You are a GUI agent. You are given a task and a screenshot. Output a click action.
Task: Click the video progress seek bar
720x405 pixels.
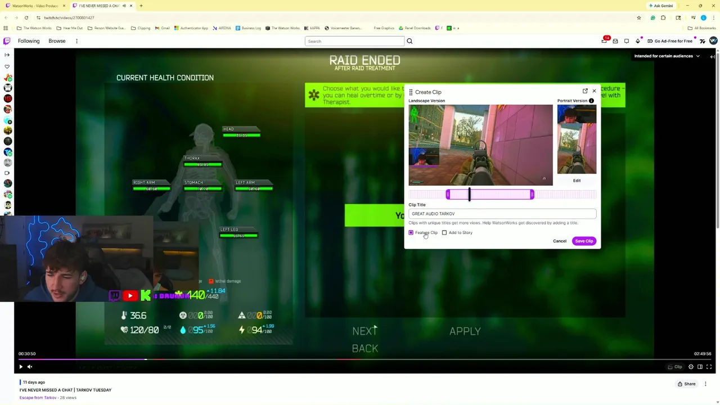click(364, 359)
